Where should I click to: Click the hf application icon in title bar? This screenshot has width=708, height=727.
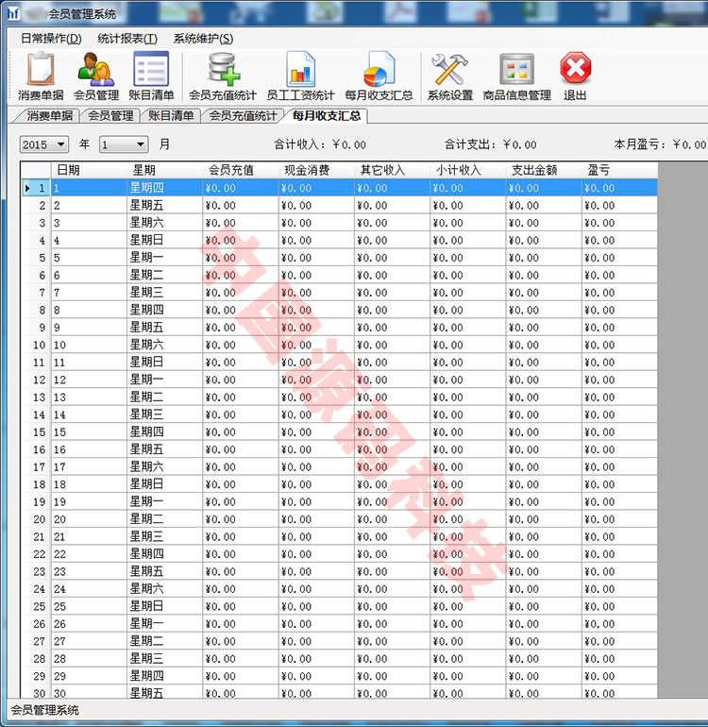(x=13, y=13)
